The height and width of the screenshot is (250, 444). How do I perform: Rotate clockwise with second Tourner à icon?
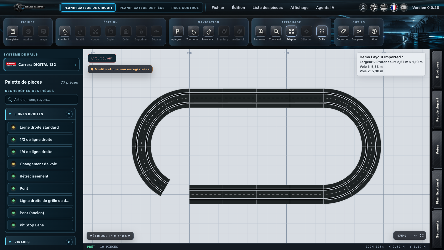point(209,31)
